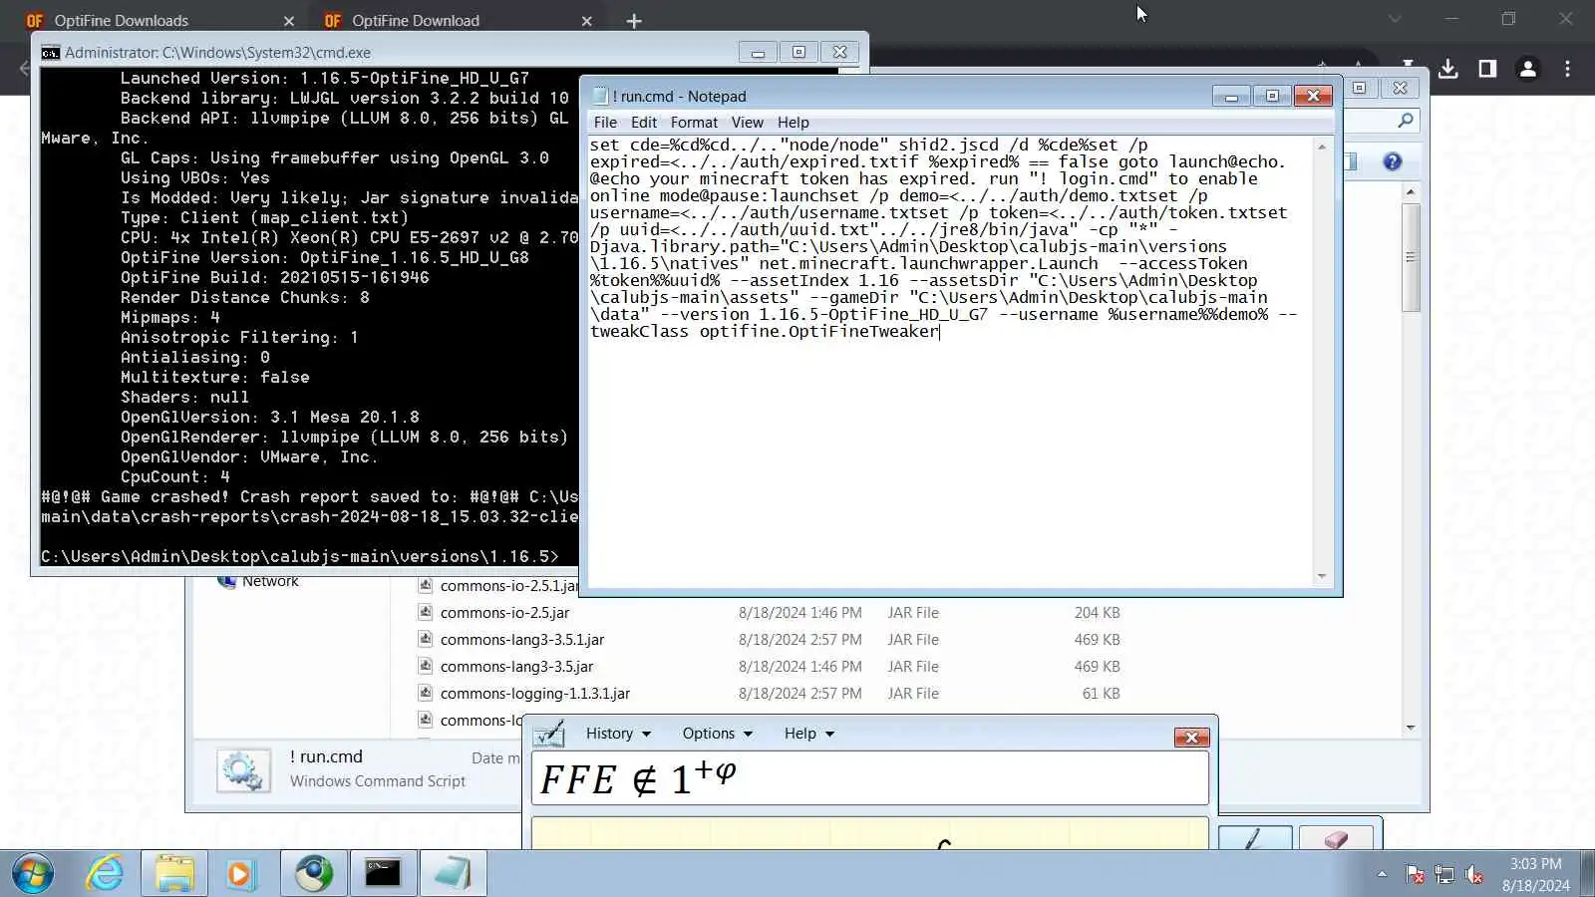This screenshot has width=1595, height=897.
Task: Close the Notepad window
Action: click(1313, 96)
